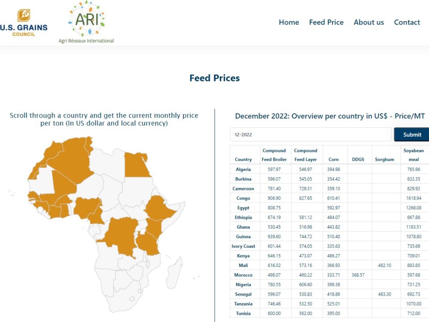Focus the 12-2022 date input field
Screen dimensions: 429x322
pyautogui.click(x=311, y=135)
